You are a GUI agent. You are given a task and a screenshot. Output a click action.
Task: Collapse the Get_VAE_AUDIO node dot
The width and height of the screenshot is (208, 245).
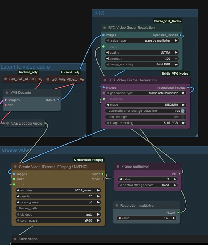click(x=5, y=79)
